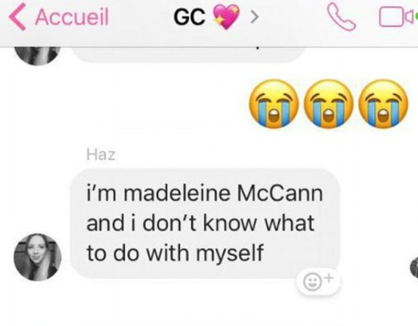Start a video call with camera icon
418x326 pixels.
tap(395, 18)
